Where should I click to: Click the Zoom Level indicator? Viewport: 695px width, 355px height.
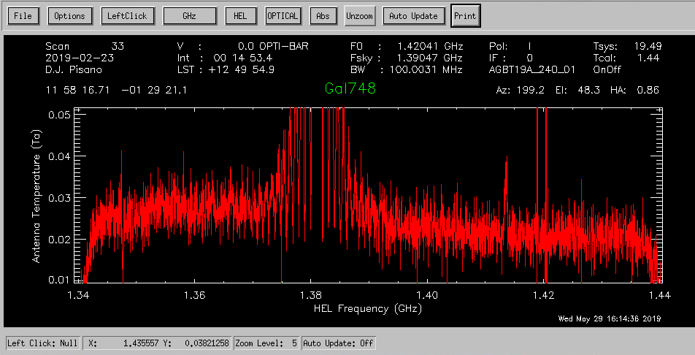[270, 343]
